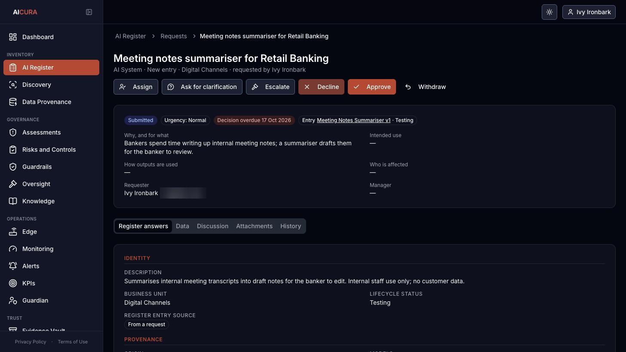Click the Decision overdue 17 Oct 2026 badge

tap(254, 120)
